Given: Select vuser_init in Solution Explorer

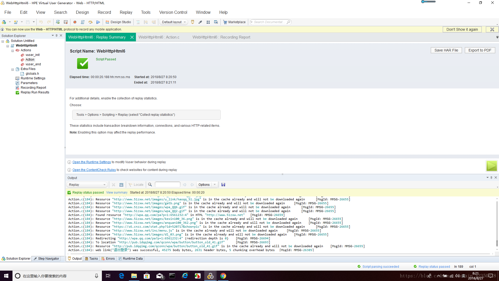Looking at the screenshot, I should 32,55.
